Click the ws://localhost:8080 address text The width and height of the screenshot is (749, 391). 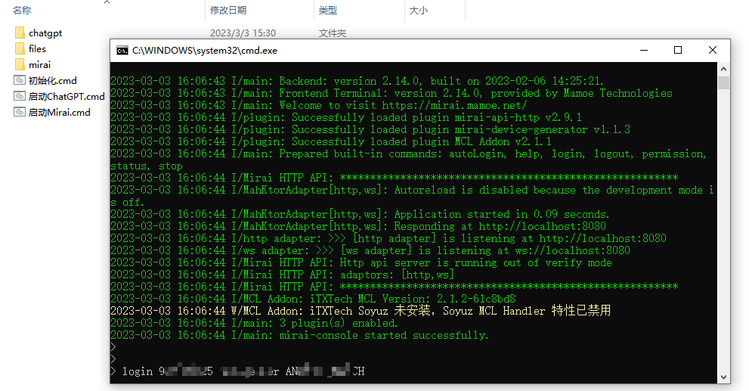point(572,250)
